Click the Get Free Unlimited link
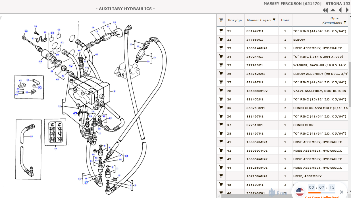 (321, 197)
